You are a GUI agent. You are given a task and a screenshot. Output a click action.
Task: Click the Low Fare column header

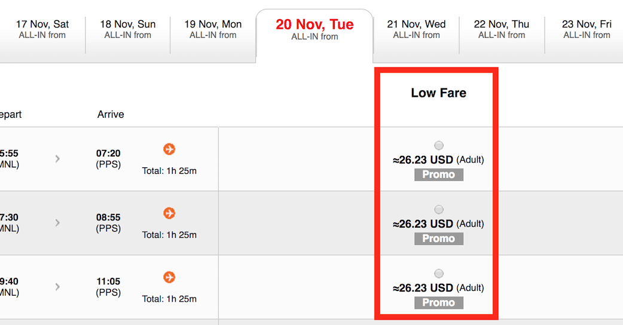tap(438, 93)
